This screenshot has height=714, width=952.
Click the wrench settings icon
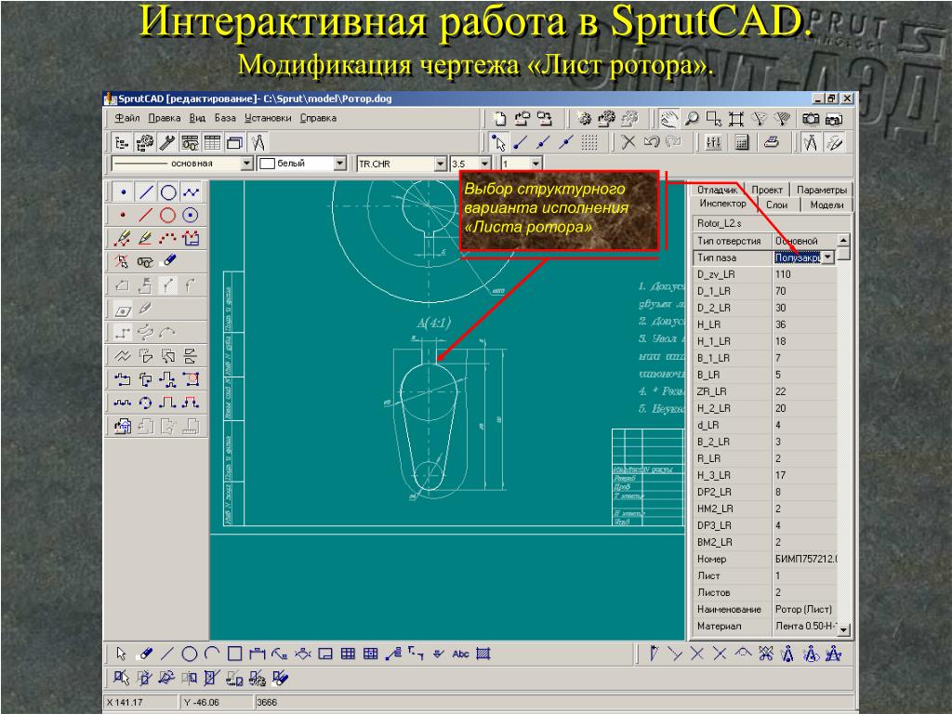(167, 143)
